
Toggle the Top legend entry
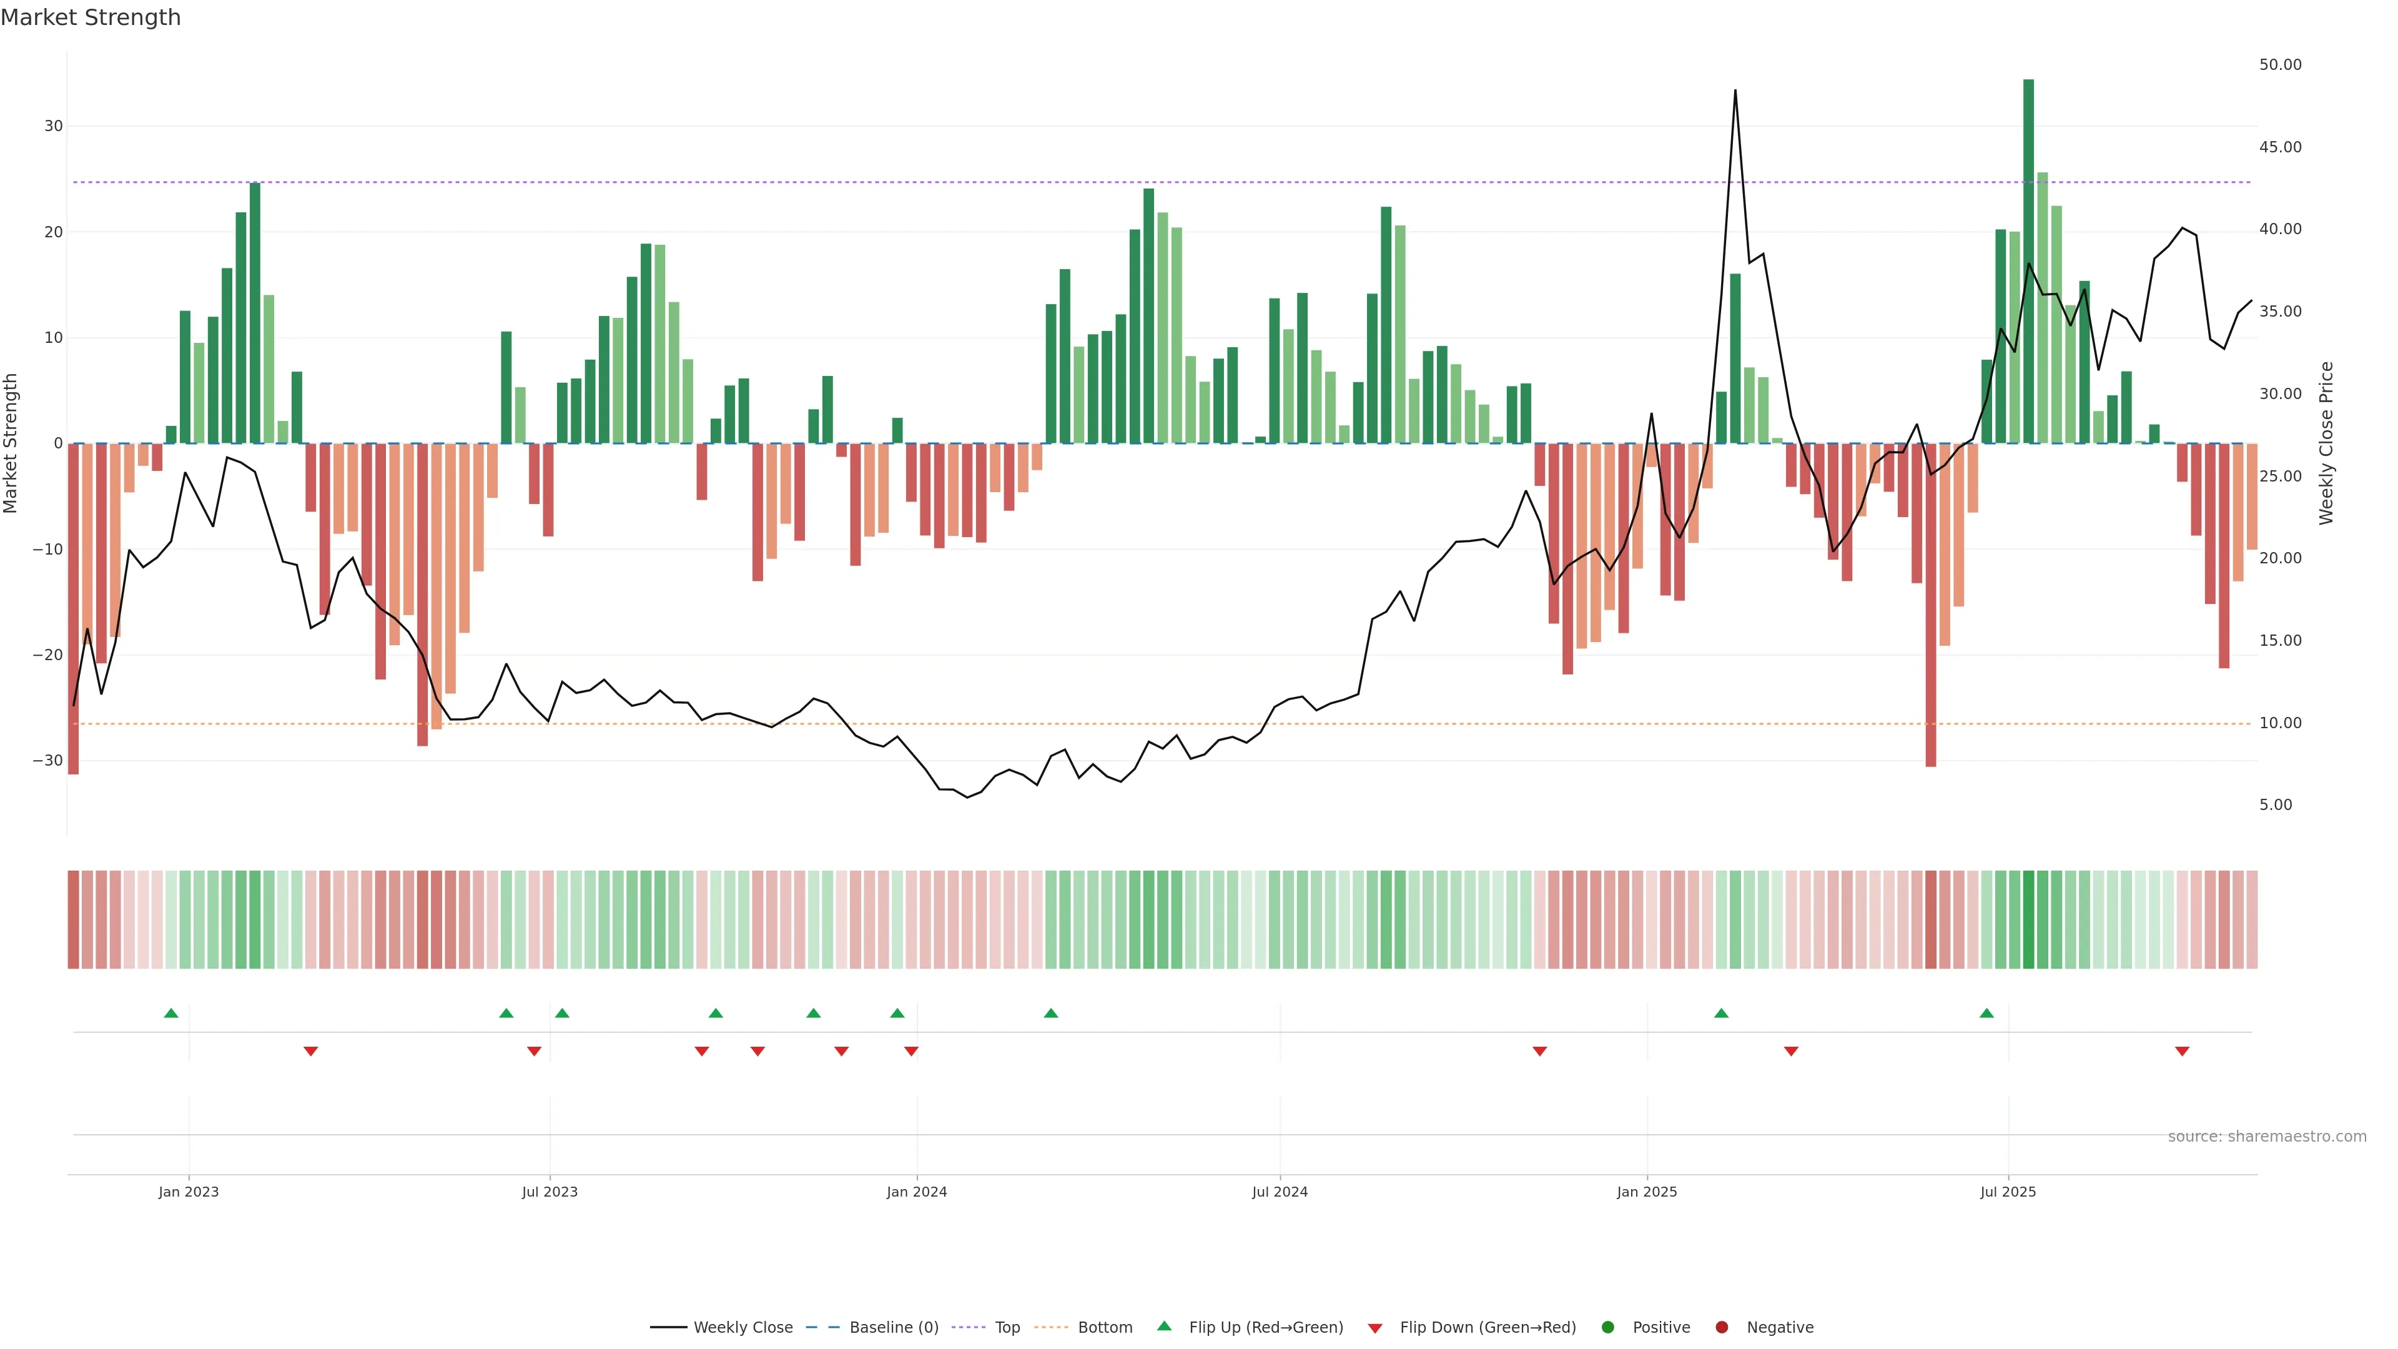coord(1007,1328)
